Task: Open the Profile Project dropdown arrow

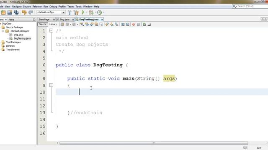Action: (x=104, y=12)
